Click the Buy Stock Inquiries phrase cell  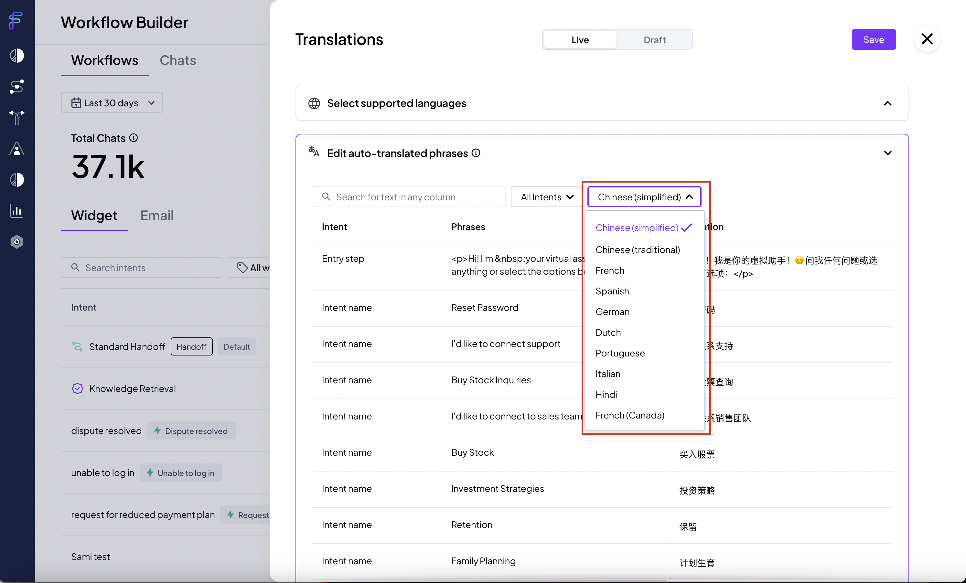click(491, 380)
